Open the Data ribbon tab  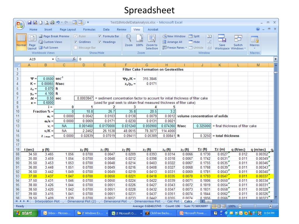(x=106, y=29)
